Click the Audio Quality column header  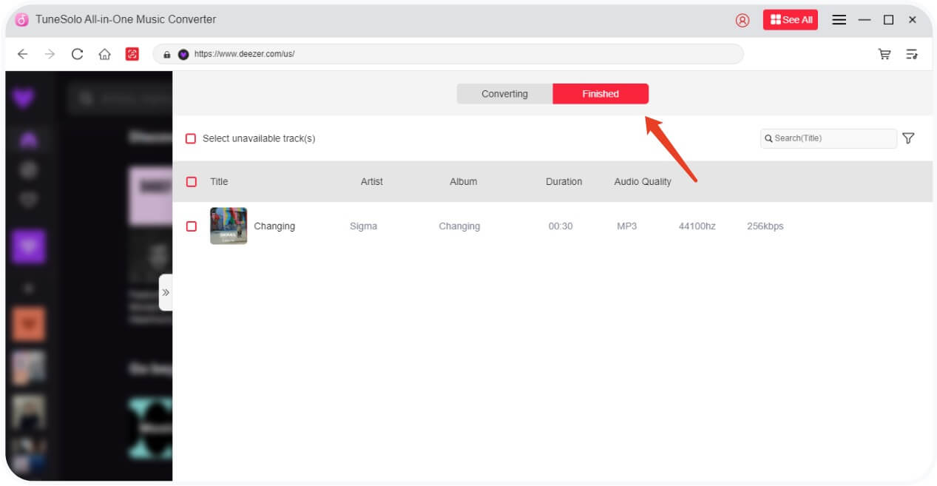(643, 181)
